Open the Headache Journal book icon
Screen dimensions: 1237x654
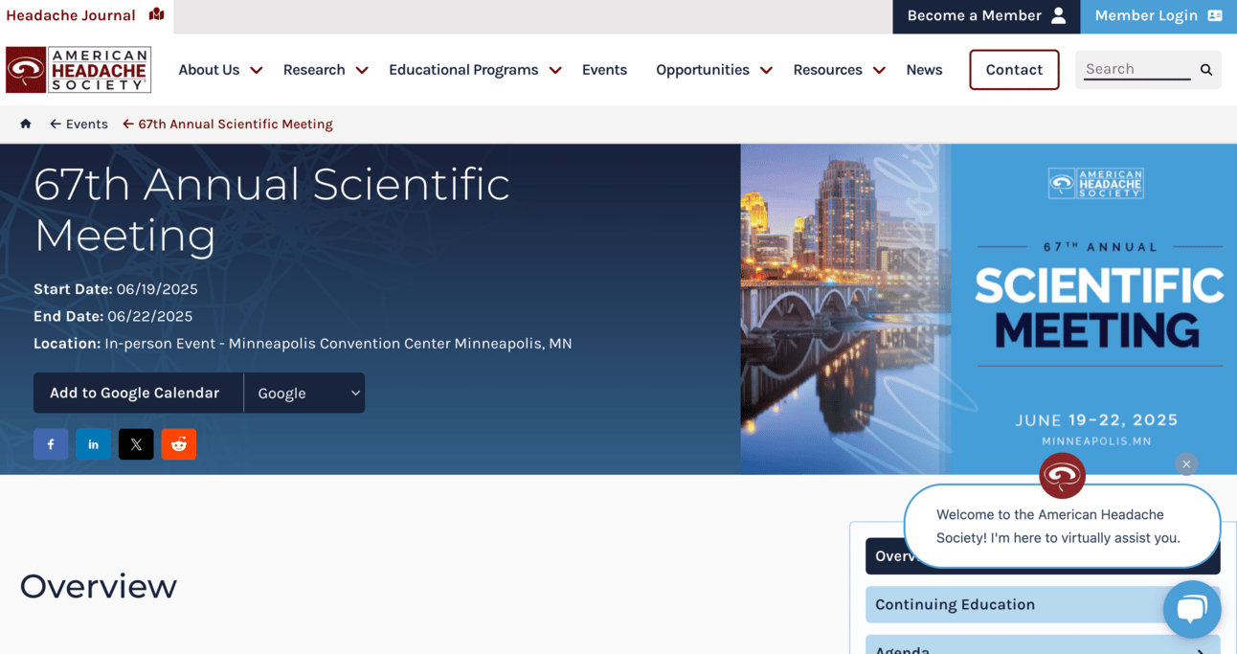point(157,15)
